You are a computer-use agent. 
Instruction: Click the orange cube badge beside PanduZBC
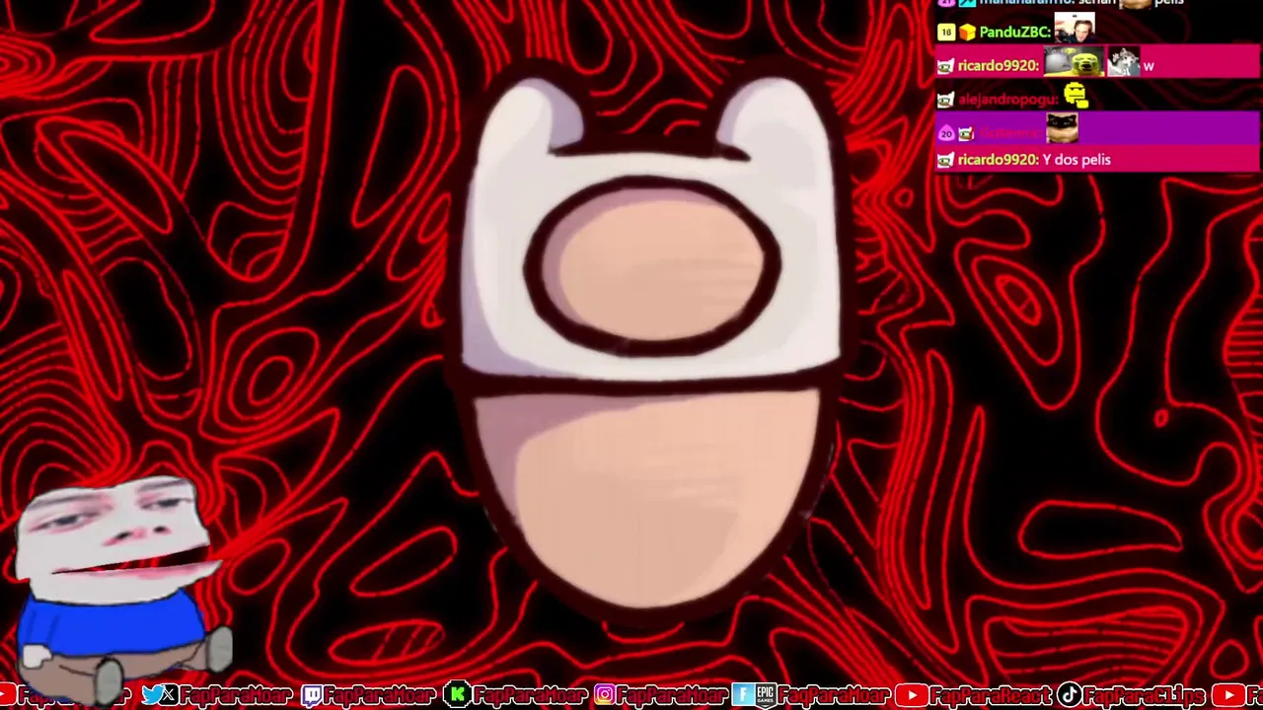(967, 33)
